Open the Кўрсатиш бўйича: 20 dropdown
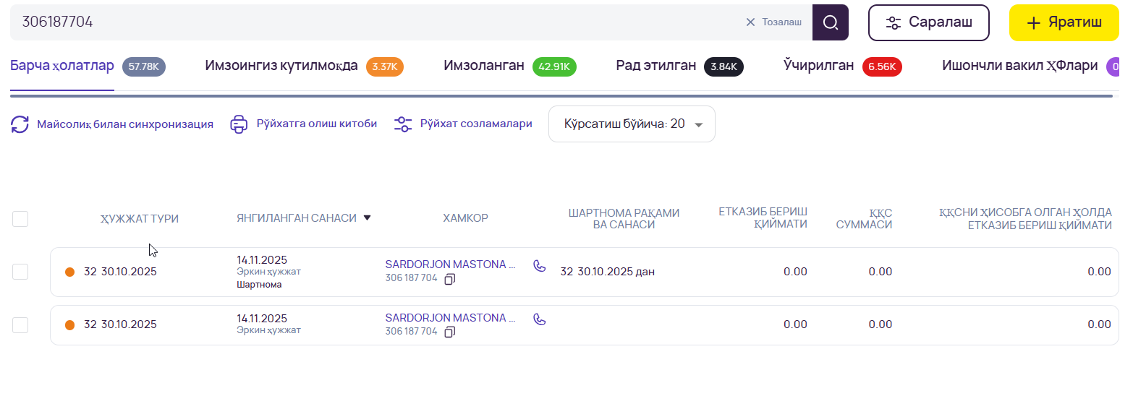This screenshot has height=409, width=1133. pyautogui.click(x=632, y=124)
